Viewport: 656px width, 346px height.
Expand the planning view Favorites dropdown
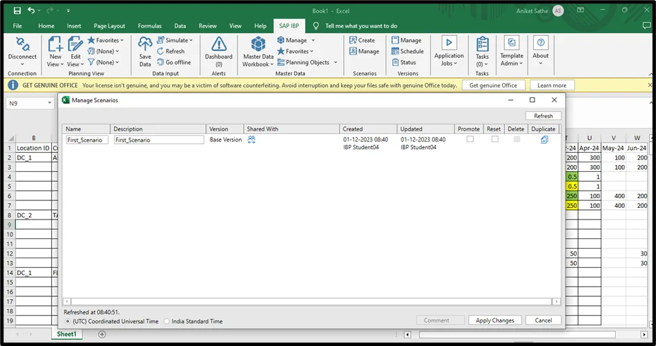(x=122, y=41)
